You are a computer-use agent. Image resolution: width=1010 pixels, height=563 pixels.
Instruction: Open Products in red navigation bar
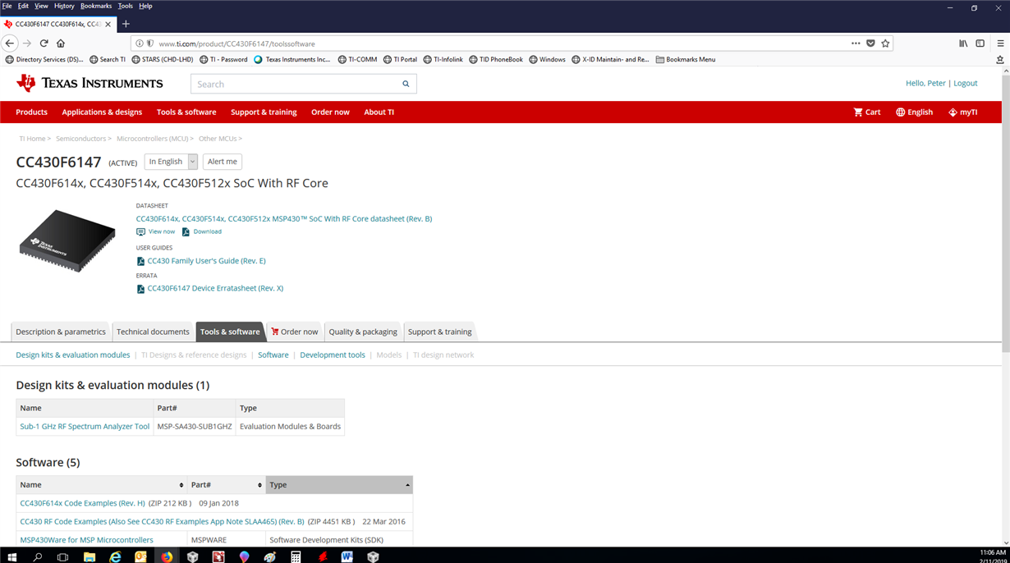(x=32, y=112)
